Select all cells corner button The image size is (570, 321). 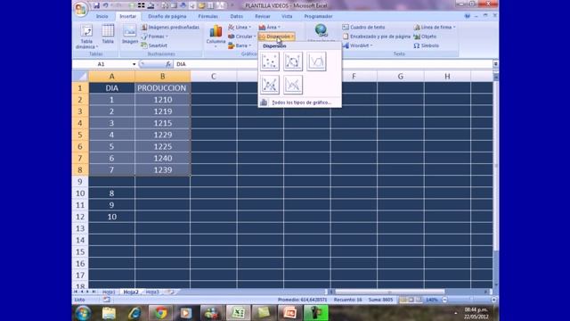80,76
